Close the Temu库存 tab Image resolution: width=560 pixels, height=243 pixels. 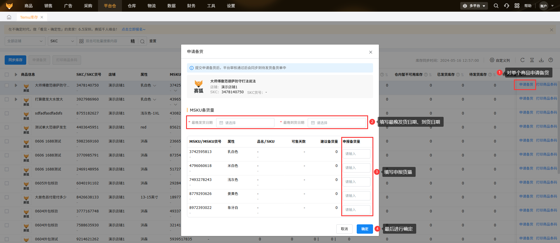42,17
